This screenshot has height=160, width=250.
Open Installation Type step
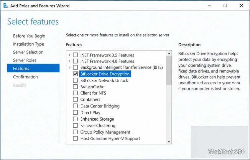(29, 44)
